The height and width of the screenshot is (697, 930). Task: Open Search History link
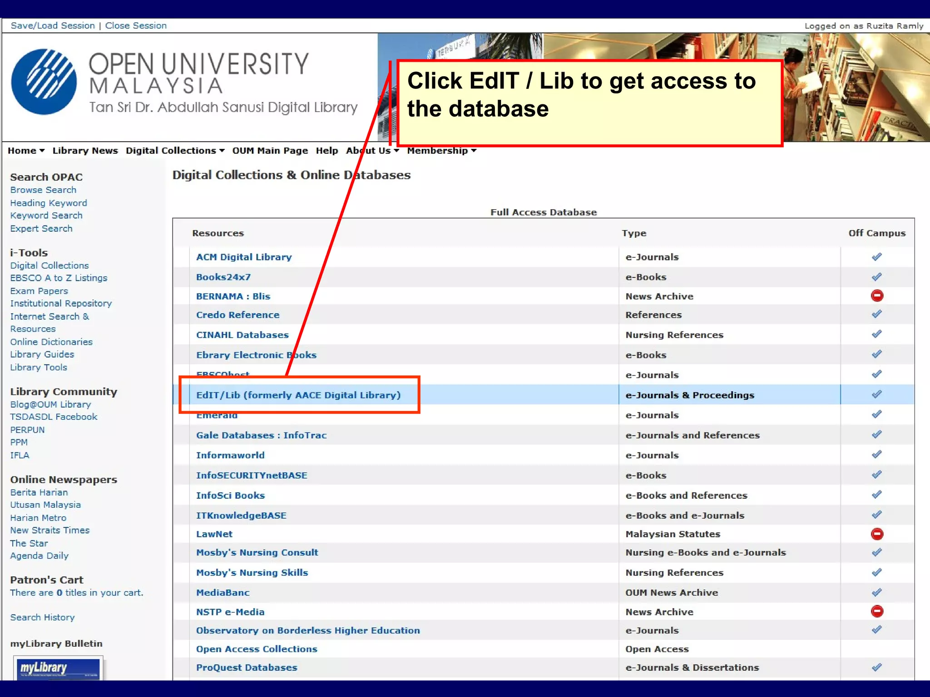[x=42, y=617]
